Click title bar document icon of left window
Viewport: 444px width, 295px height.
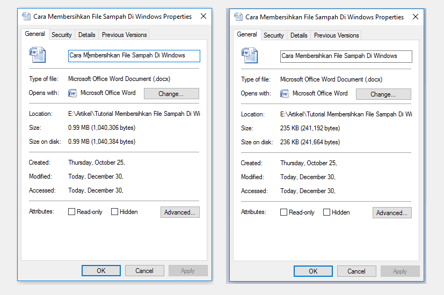pyautogui.click(x=26, y=17)
